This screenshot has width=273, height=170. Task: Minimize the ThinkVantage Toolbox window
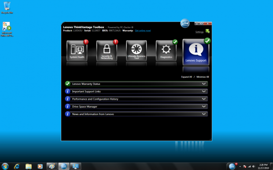click(x=197, y=23)
